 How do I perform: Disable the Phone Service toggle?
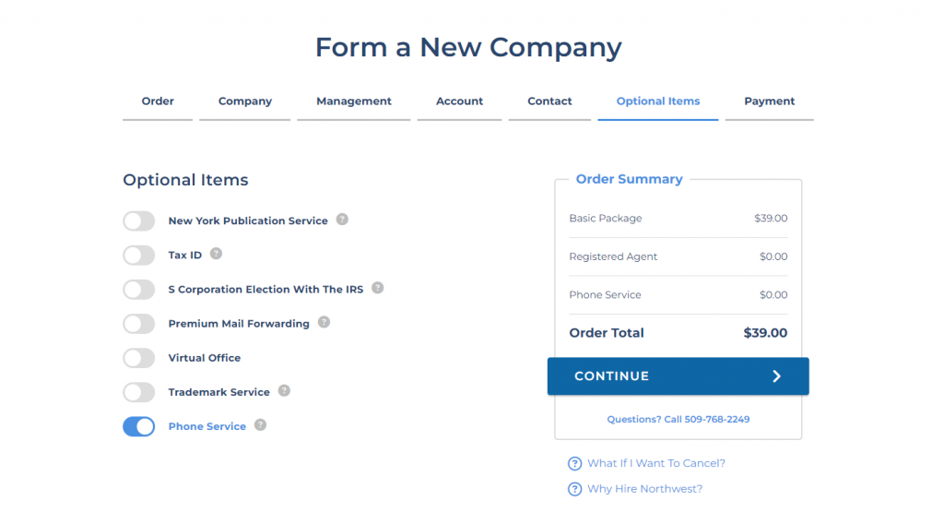[139, 426]
